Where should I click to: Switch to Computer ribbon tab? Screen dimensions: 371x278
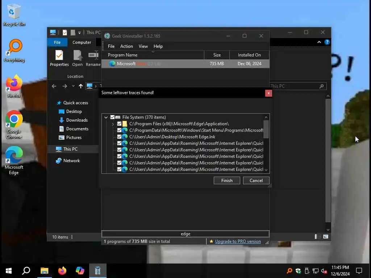tap(82, 42)
